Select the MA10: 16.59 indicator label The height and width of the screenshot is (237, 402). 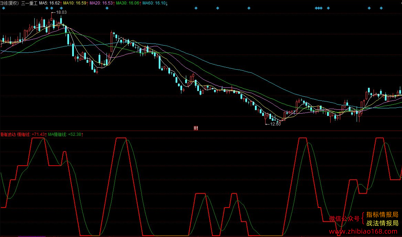pos(76,3)
